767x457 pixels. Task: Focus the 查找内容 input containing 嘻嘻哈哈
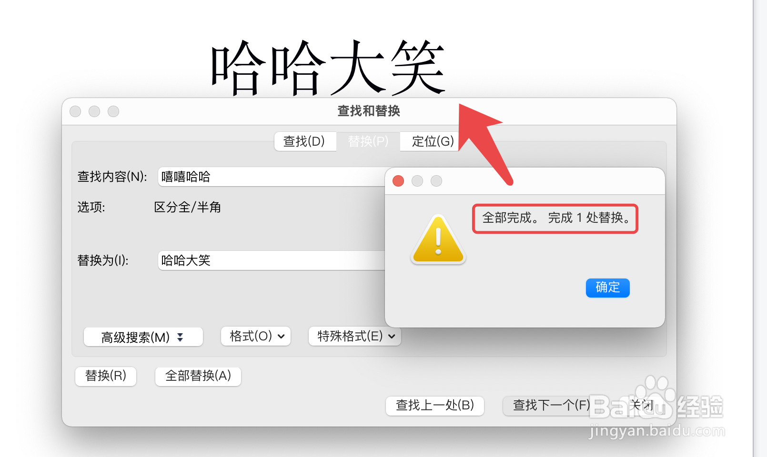(272, 177)
